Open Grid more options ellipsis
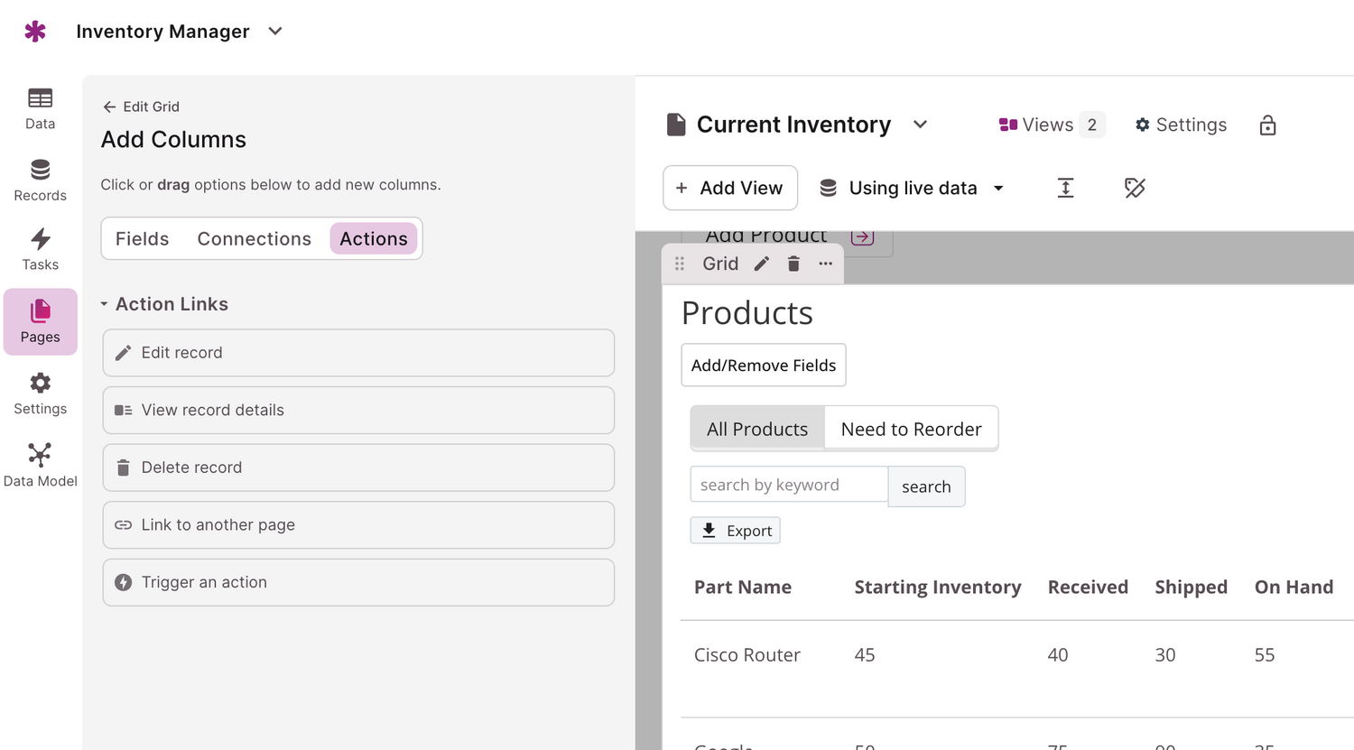 click(x=825, y=264)
